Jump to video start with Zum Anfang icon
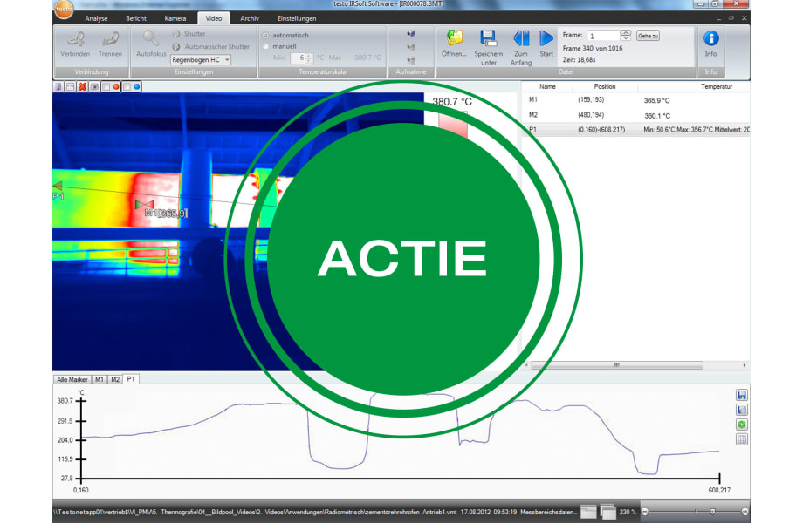 pos(522,38)
